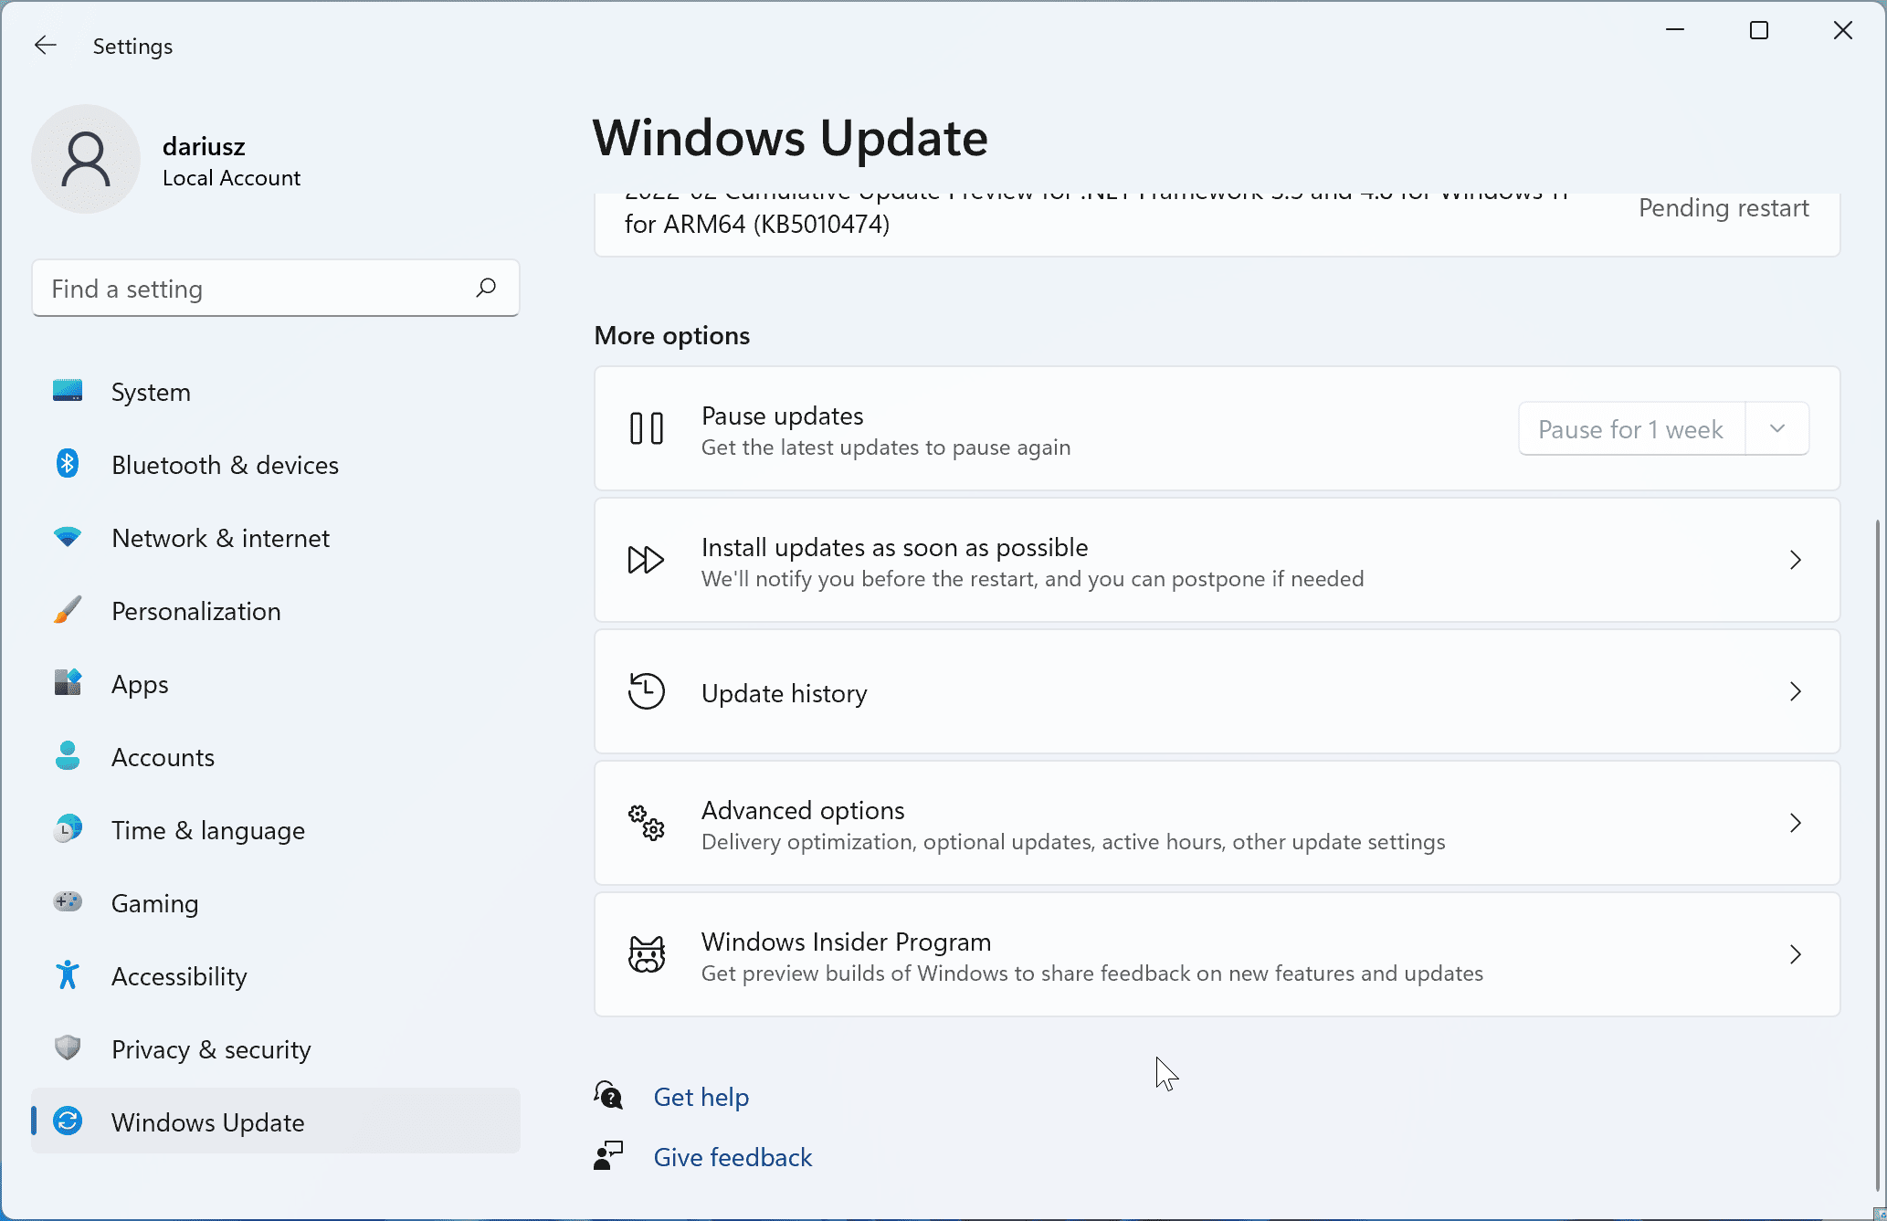This screenshot has width=1887, height=1221.
Task: Click the Personalization paintbrush icon
Action: pyautogui.click(x=68, y=610)
